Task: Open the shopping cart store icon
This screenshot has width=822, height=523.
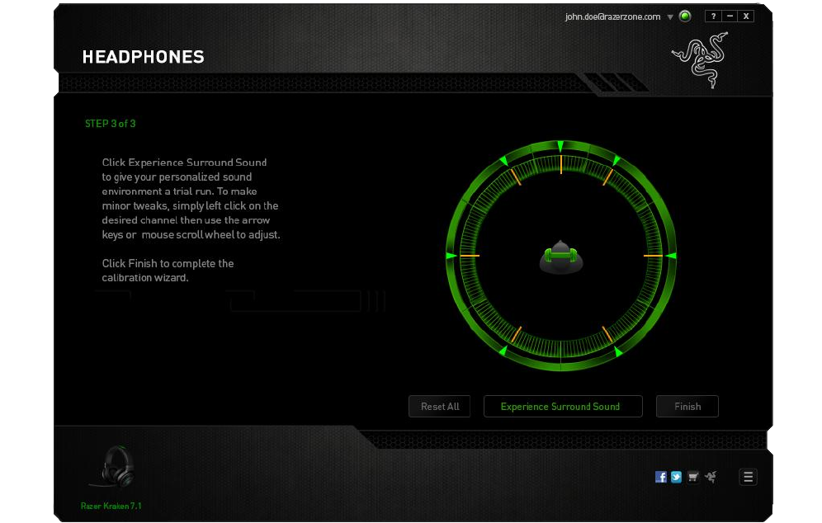Action: [x=693, y=477]
